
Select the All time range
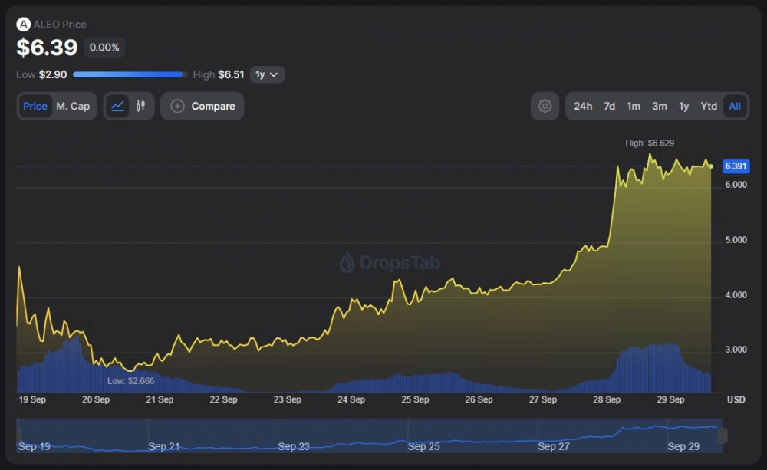pos(735,107)
